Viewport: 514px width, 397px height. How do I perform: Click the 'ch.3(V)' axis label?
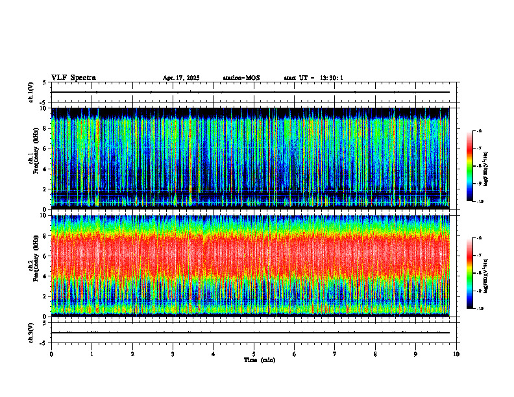click(x=31, y=333)
